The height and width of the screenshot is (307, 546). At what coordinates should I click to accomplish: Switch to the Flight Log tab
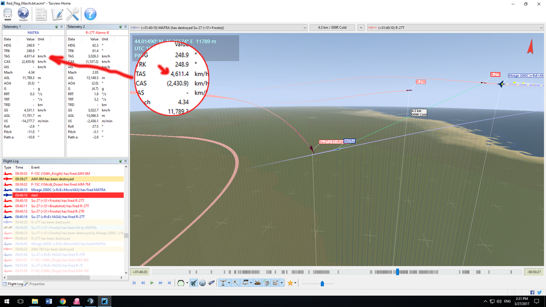point(13,284)
